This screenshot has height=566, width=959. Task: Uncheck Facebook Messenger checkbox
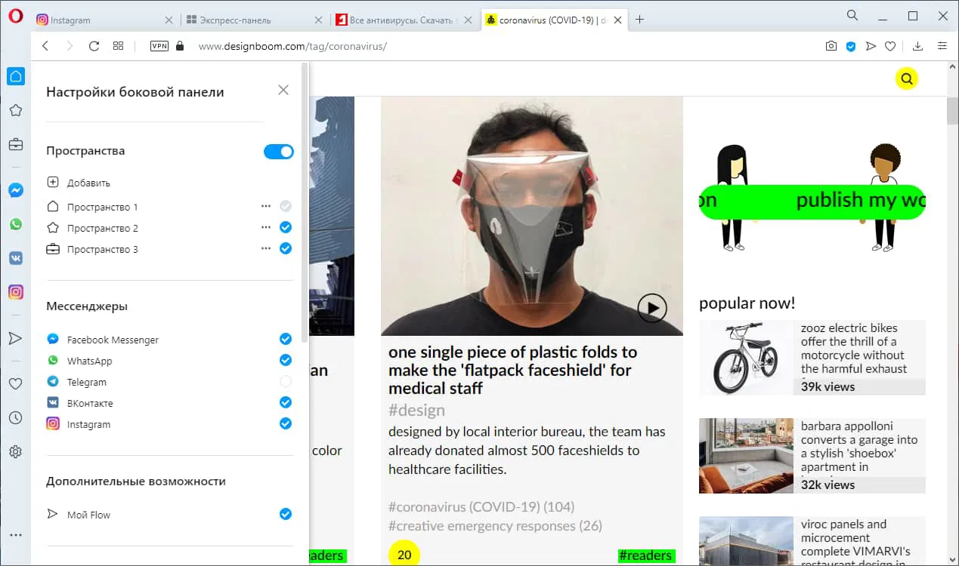286,339
